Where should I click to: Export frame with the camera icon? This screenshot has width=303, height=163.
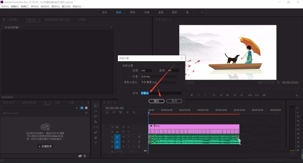point(264,95)
